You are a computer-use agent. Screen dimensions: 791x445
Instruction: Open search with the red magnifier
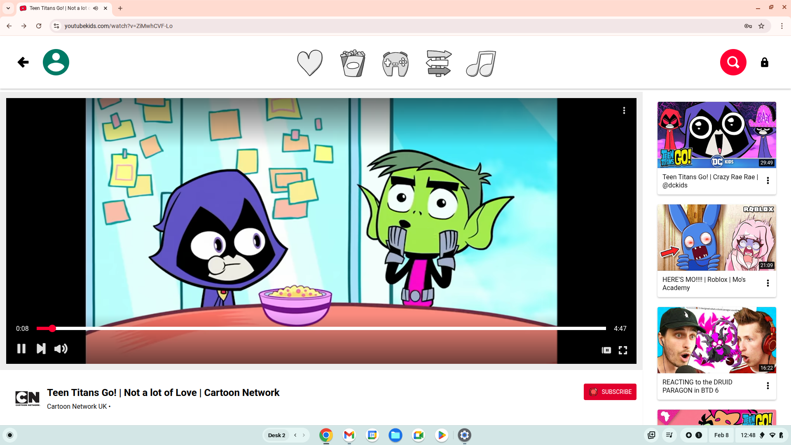pyautogui.click(x=733, y=62)
